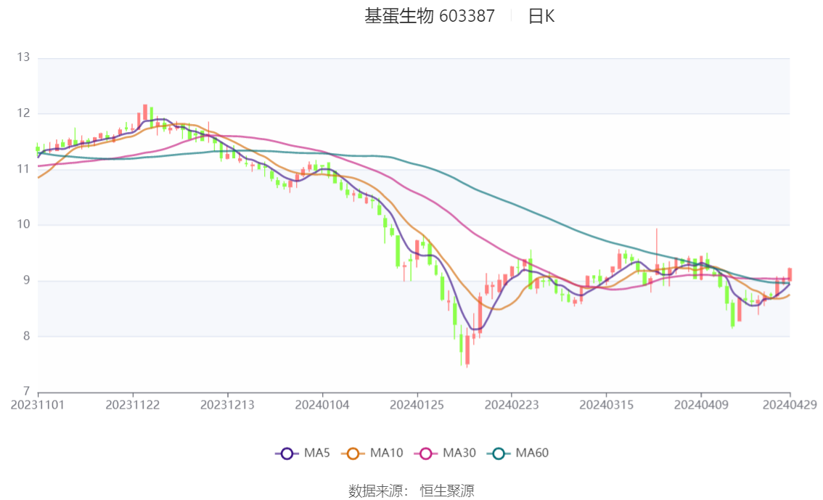Click the 日K label in title
The image size is (823, 500).
tap(541, 16)
